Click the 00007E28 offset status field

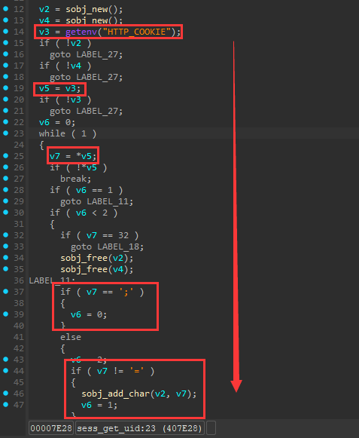(x=51, y=428)
